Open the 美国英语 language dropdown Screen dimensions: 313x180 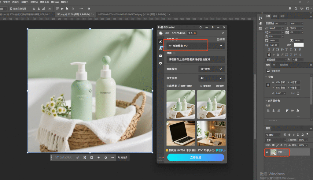[x=276, y=60]
